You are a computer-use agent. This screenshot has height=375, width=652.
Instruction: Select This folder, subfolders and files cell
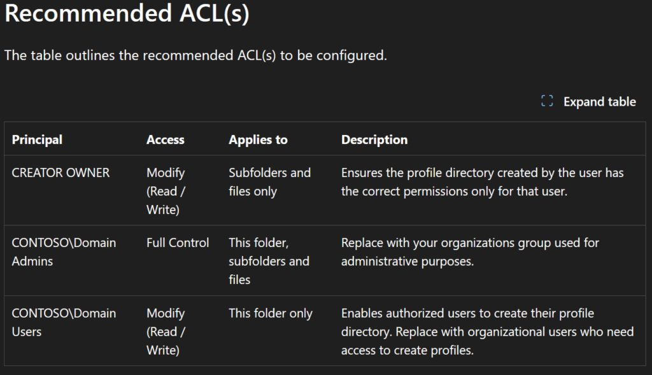click(x=269, y=261)
